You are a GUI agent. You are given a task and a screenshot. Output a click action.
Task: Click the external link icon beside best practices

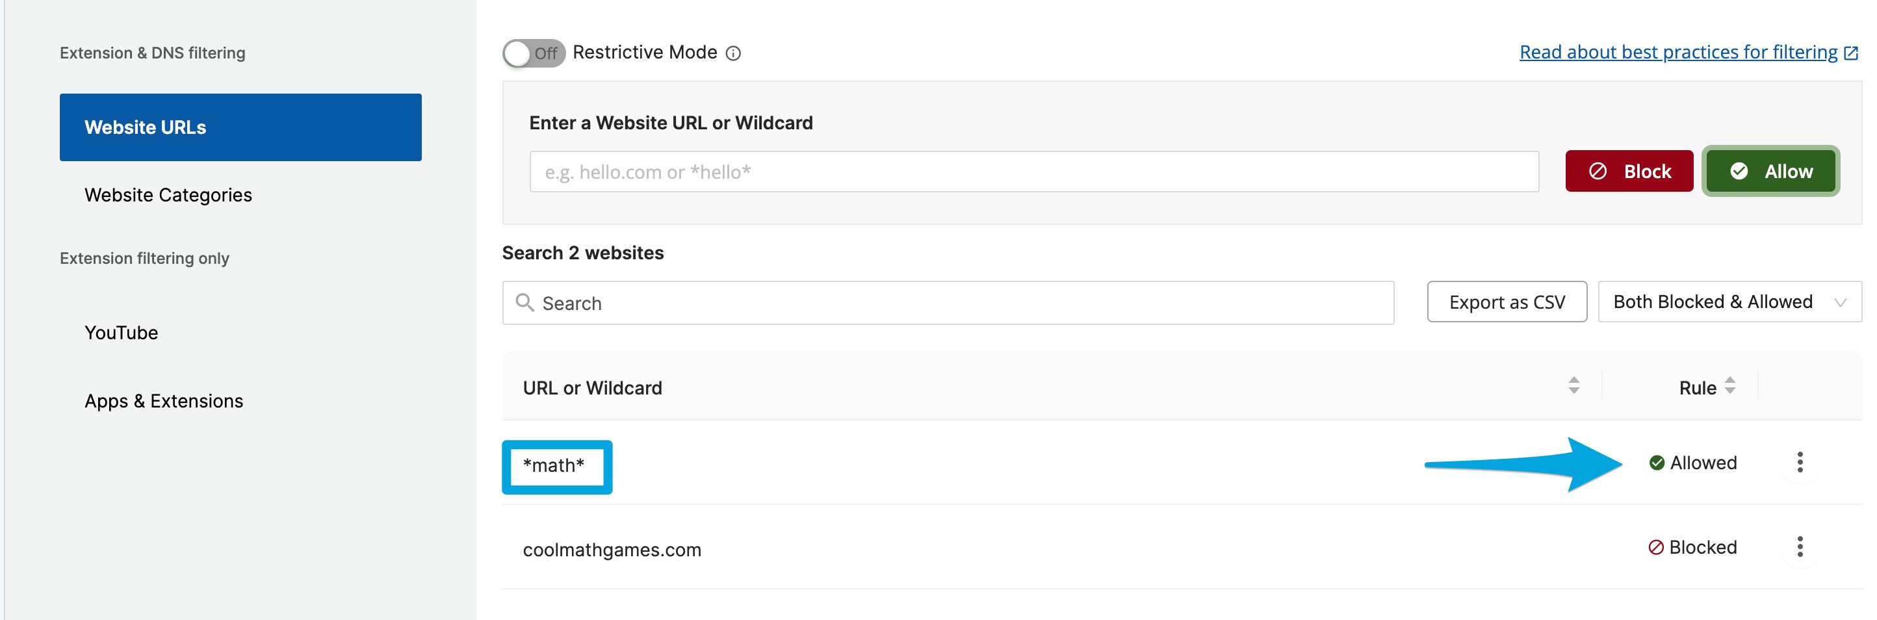(1852, 53)
